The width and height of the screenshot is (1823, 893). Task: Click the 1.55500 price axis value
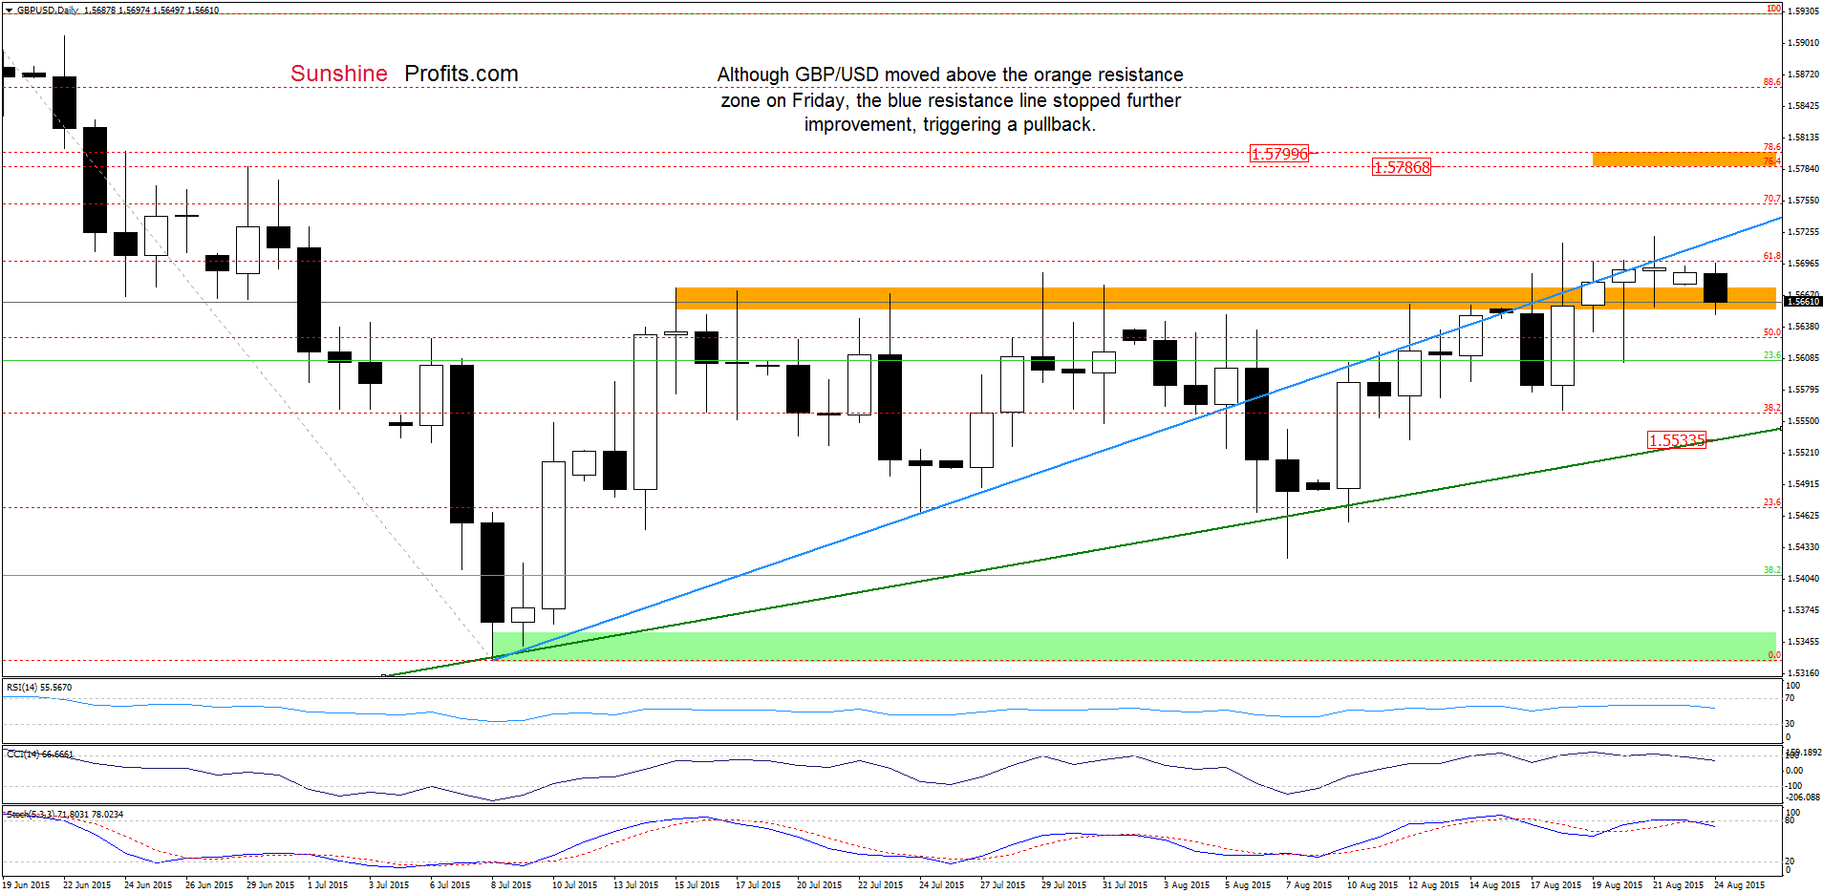[x=1803, y=421]
